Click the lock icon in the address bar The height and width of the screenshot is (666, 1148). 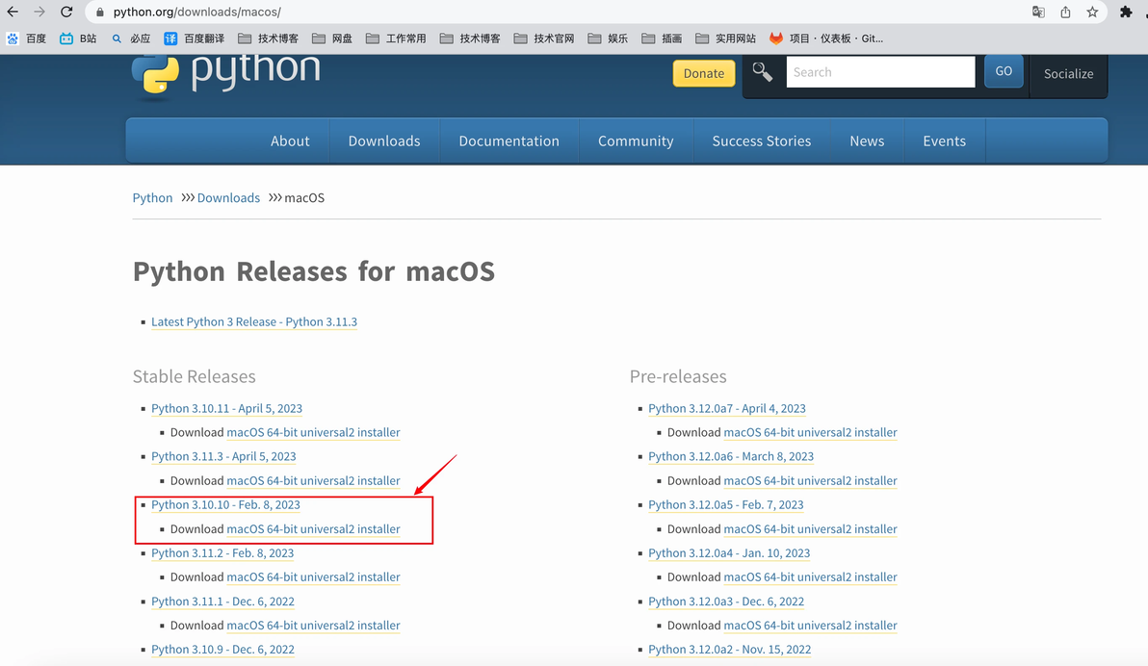(x=100, y=13)
